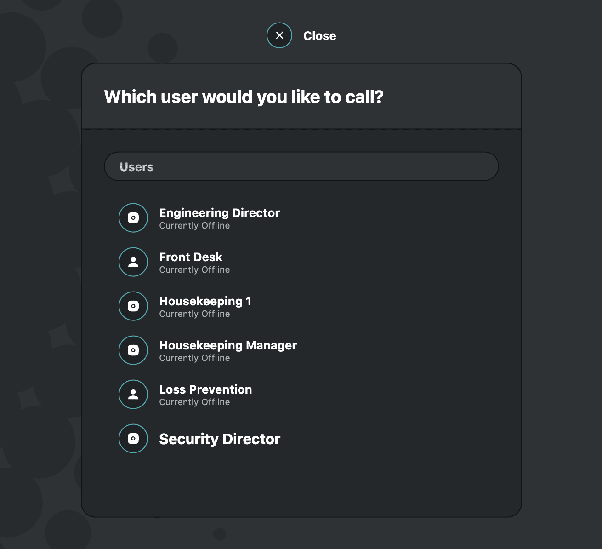Call the Security Director user

point(220,439)
